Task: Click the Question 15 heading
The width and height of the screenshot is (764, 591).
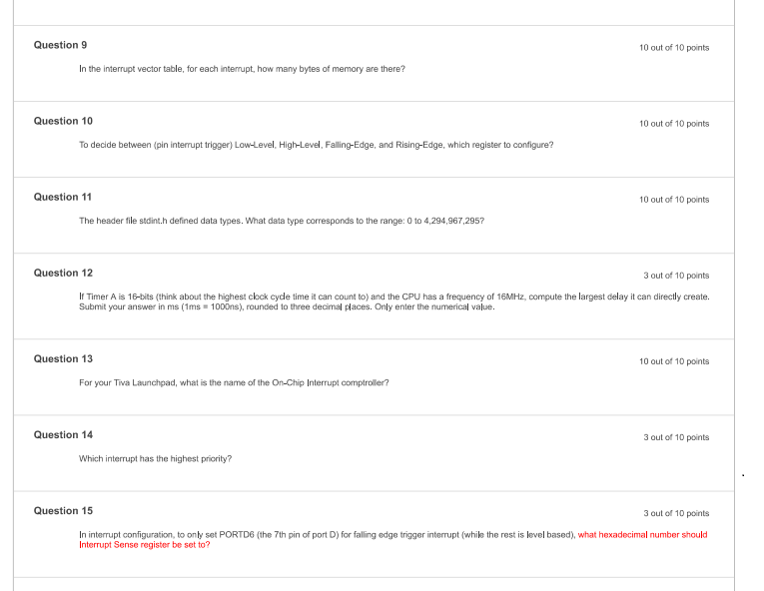Action: [x=63, y=510]
